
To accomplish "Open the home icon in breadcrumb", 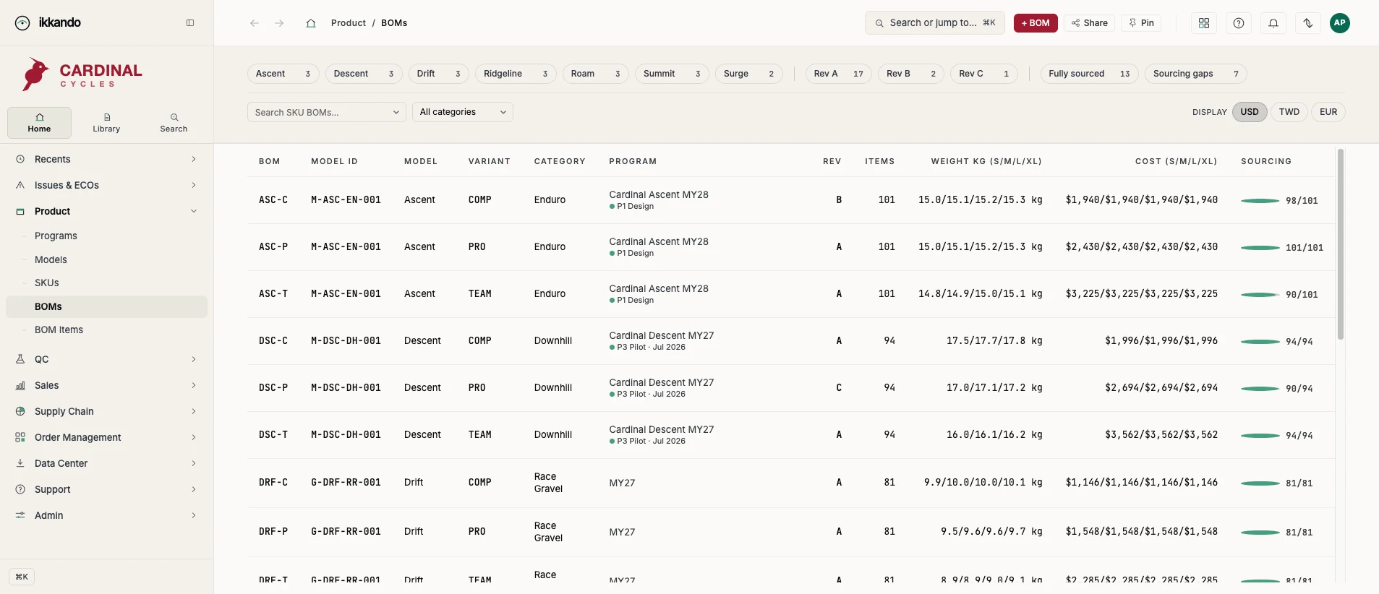I will pos(311,23).
